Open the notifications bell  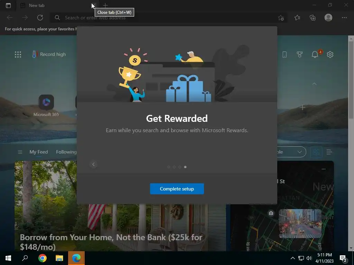click(x=315, y=54)
